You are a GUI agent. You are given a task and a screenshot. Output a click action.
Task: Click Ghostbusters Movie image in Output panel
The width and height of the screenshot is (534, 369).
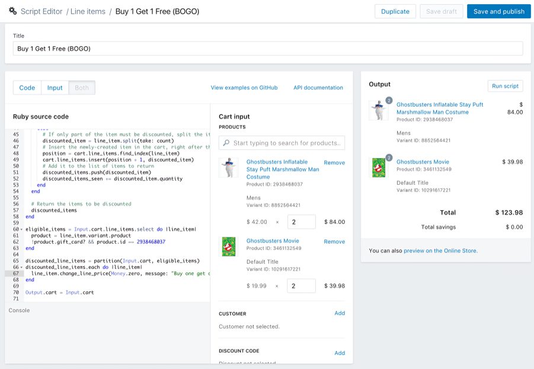click(x=378, y=166)
